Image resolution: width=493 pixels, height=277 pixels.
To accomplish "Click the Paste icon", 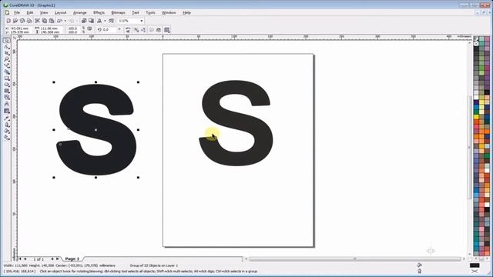I will pos(52,21).
